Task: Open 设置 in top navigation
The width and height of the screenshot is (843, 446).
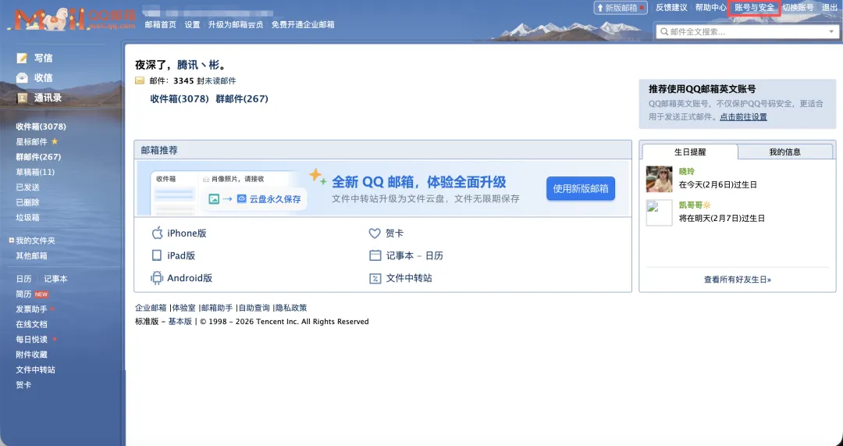Action: tap(193, 25)
